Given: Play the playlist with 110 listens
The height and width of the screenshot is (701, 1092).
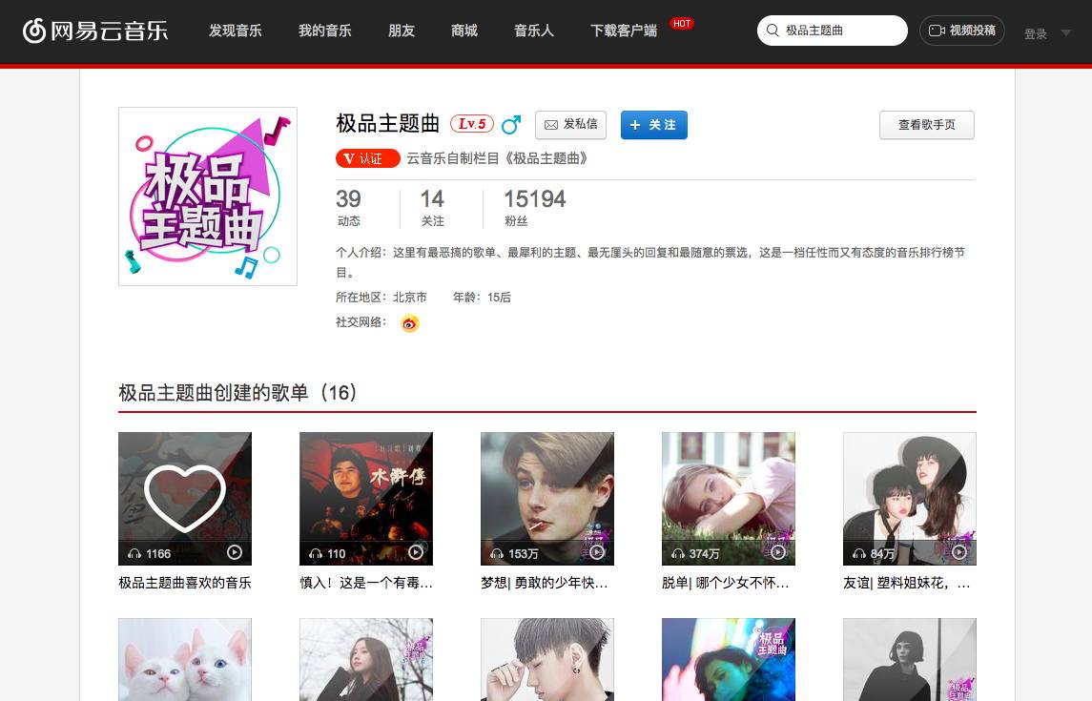Looking at the screenshot, I should [x=416, y=552].
